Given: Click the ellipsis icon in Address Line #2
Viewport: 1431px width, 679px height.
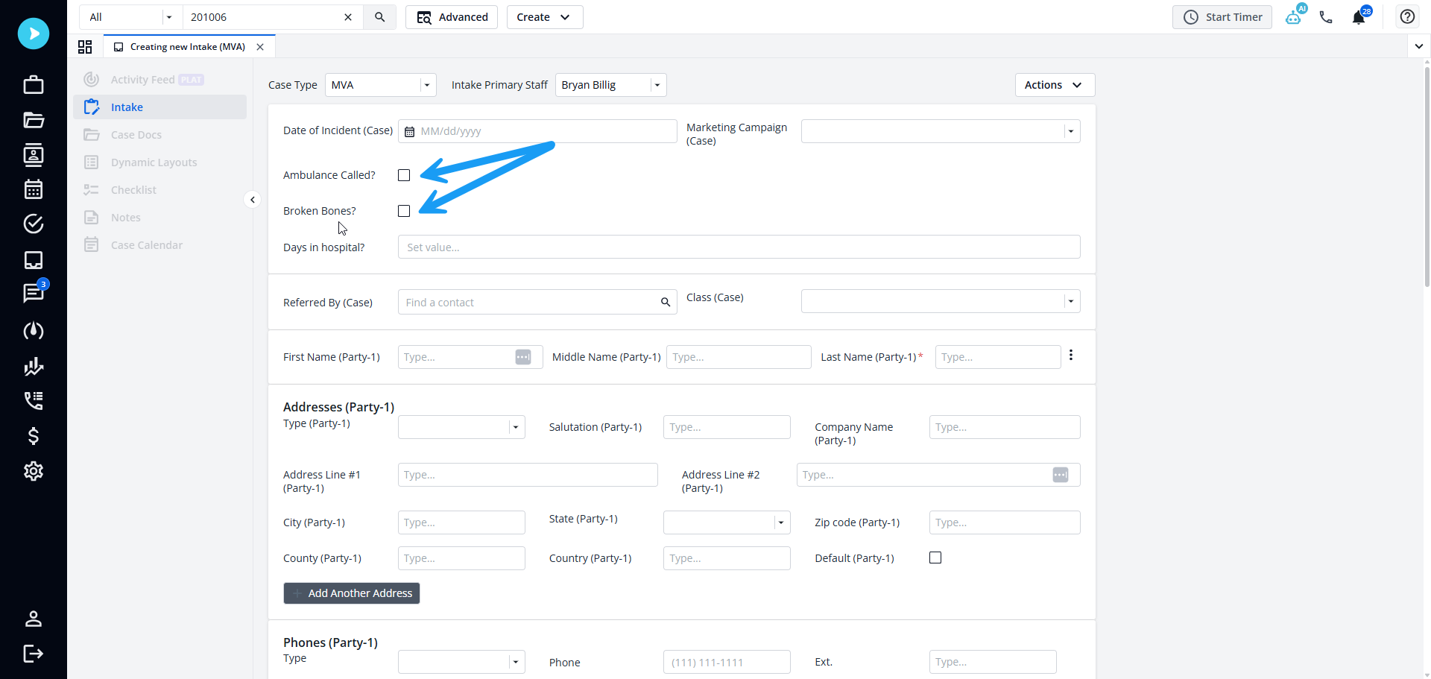Looking at the screenshot, I should click(x=1061, y=475).
